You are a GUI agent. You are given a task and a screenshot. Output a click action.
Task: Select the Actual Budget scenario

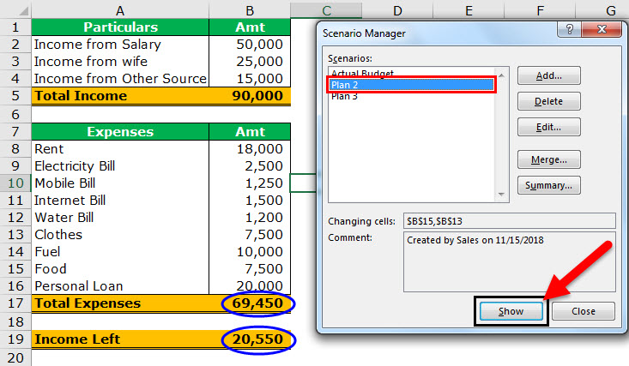411,74
